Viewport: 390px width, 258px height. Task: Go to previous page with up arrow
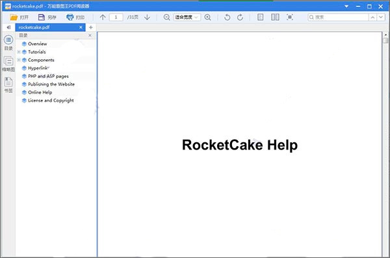(103, 17)
